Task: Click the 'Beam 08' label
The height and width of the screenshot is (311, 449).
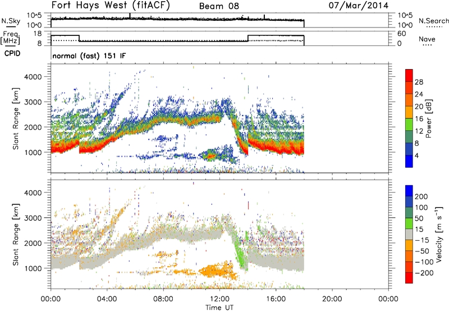Action: 219,6
